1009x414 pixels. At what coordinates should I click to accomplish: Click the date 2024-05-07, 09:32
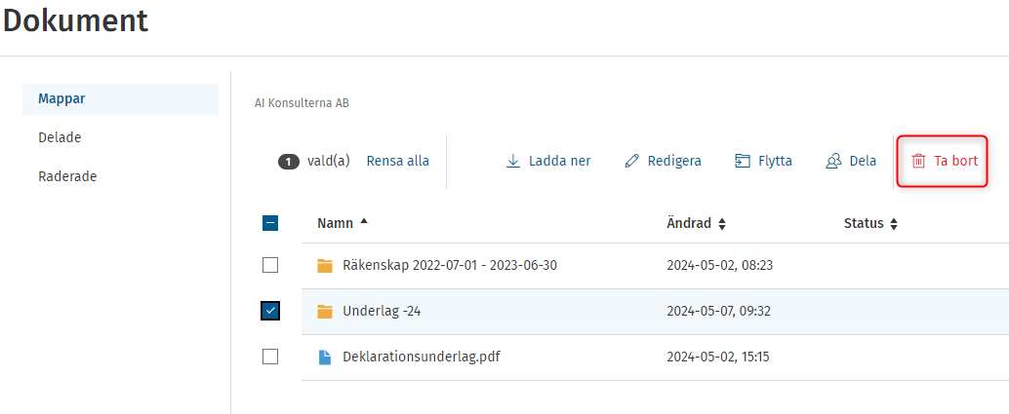(719, 312)
